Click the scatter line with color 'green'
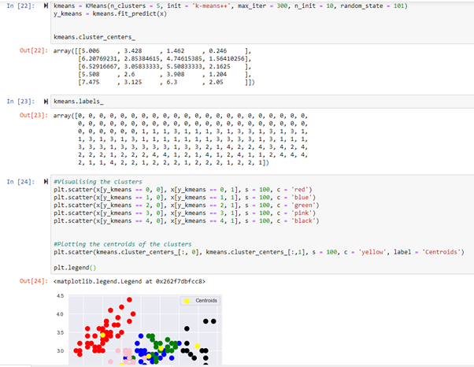 (x=186, y=206)
